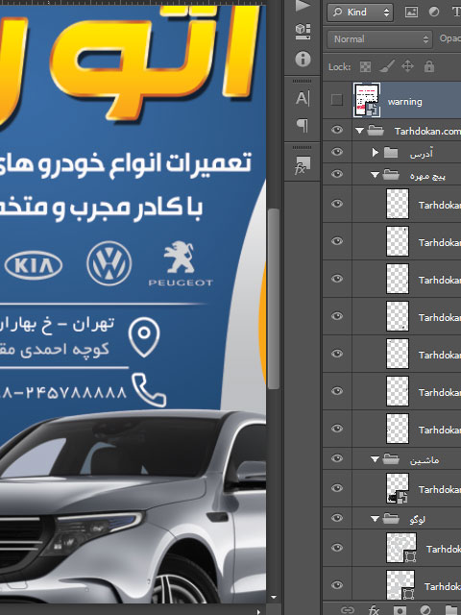Viewport: 461px width, 615px height.
Task: Hide the Tarhdokan.com group
Action: point(337,130)
